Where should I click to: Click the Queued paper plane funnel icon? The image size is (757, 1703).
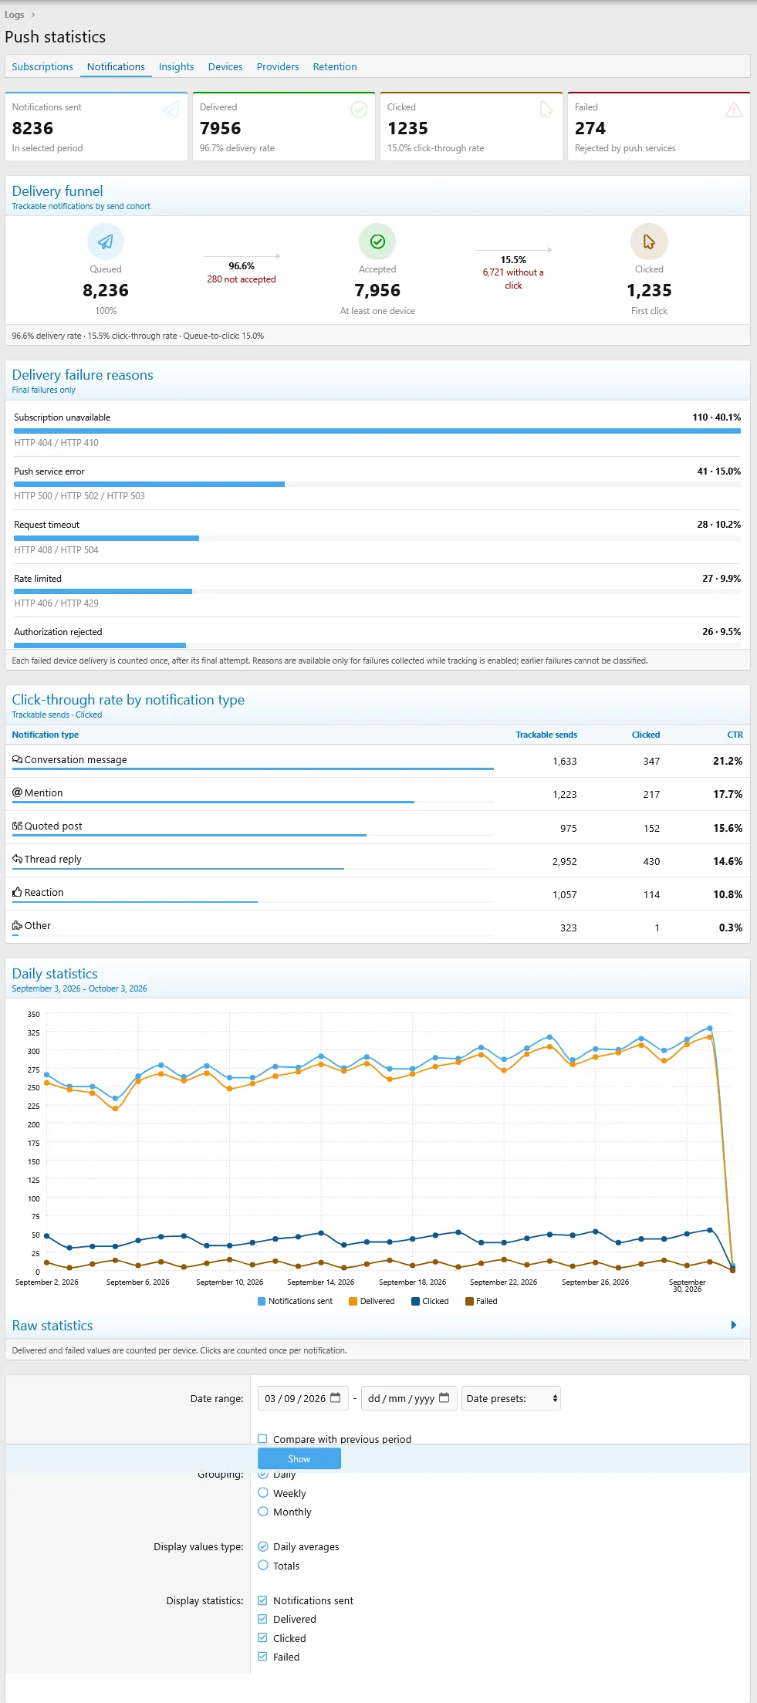[x=106, y=242]
